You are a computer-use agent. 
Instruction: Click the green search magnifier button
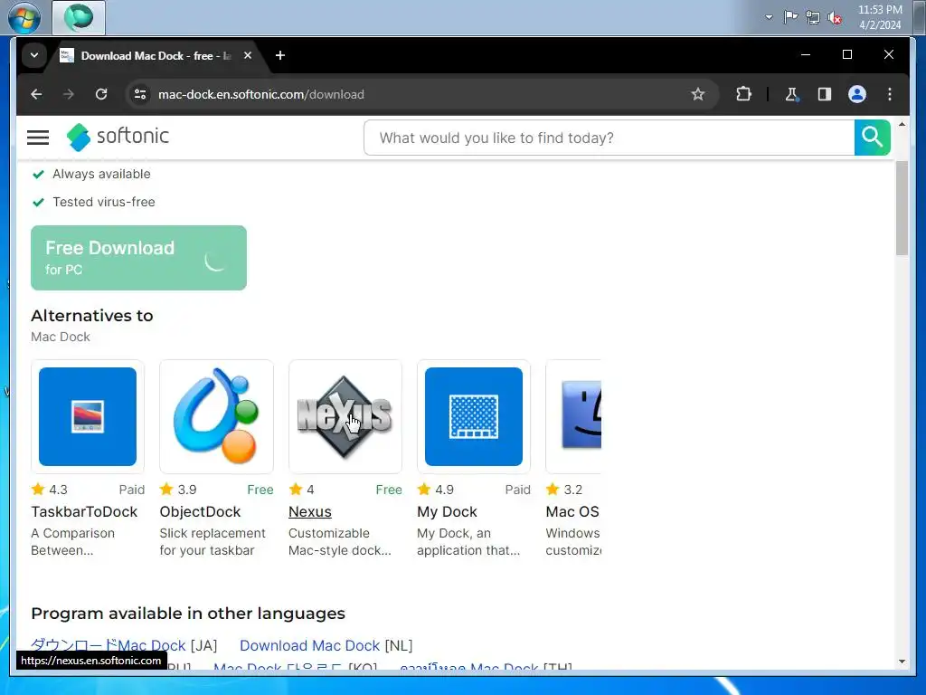pyautogui.click(x=873, y=138)
